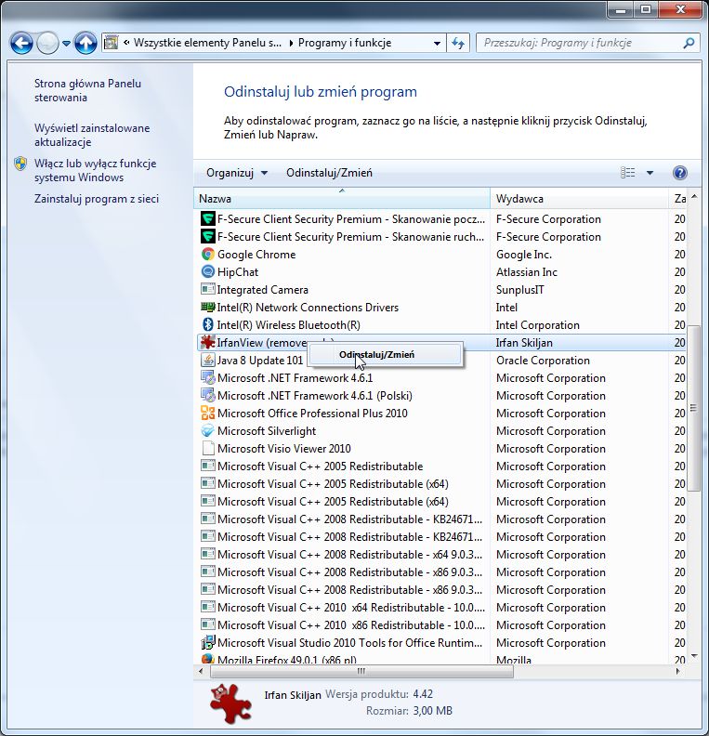
Task: Click Atlassian Inc publisher cell
Action: click(x=527, y=272)
